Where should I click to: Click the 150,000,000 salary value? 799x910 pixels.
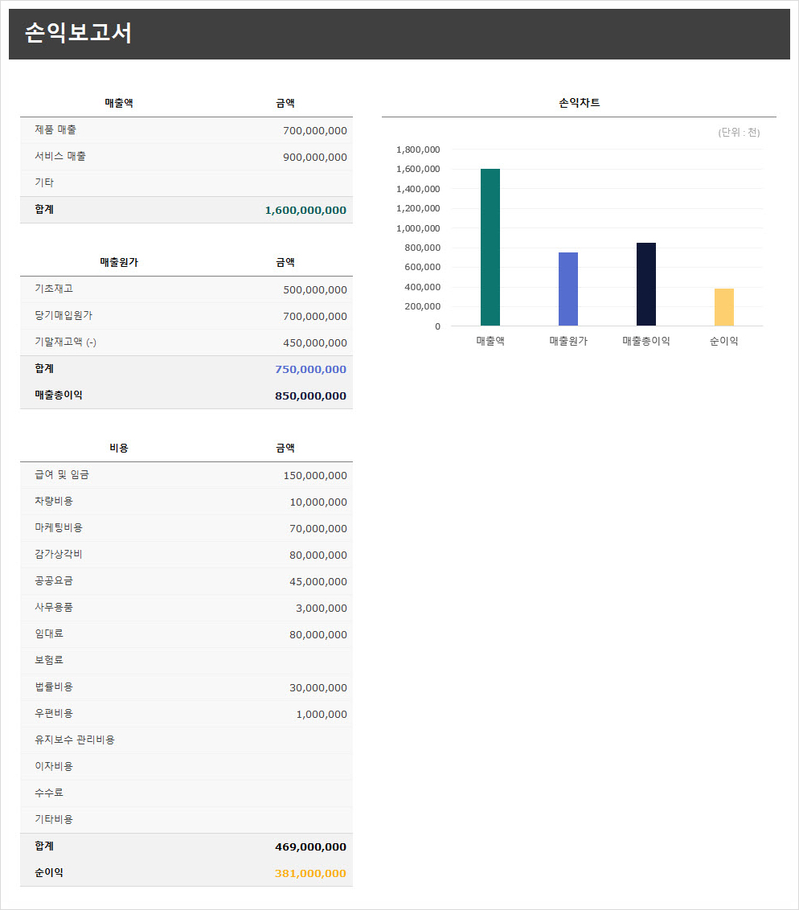coord(314,475)
